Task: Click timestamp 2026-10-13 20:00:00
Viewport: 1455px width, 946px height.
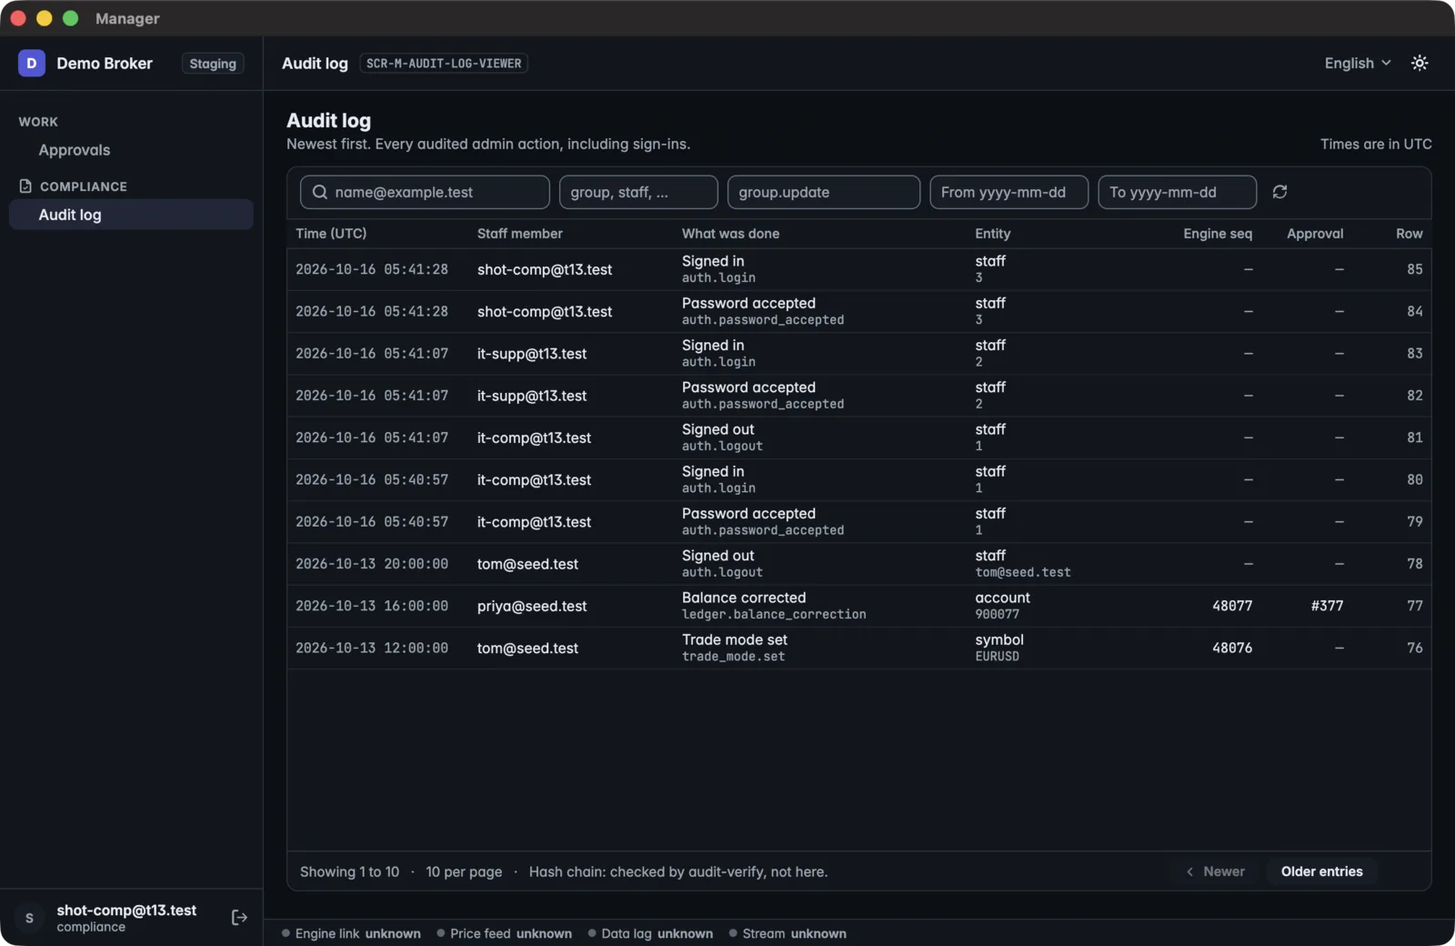Action: 372,564
